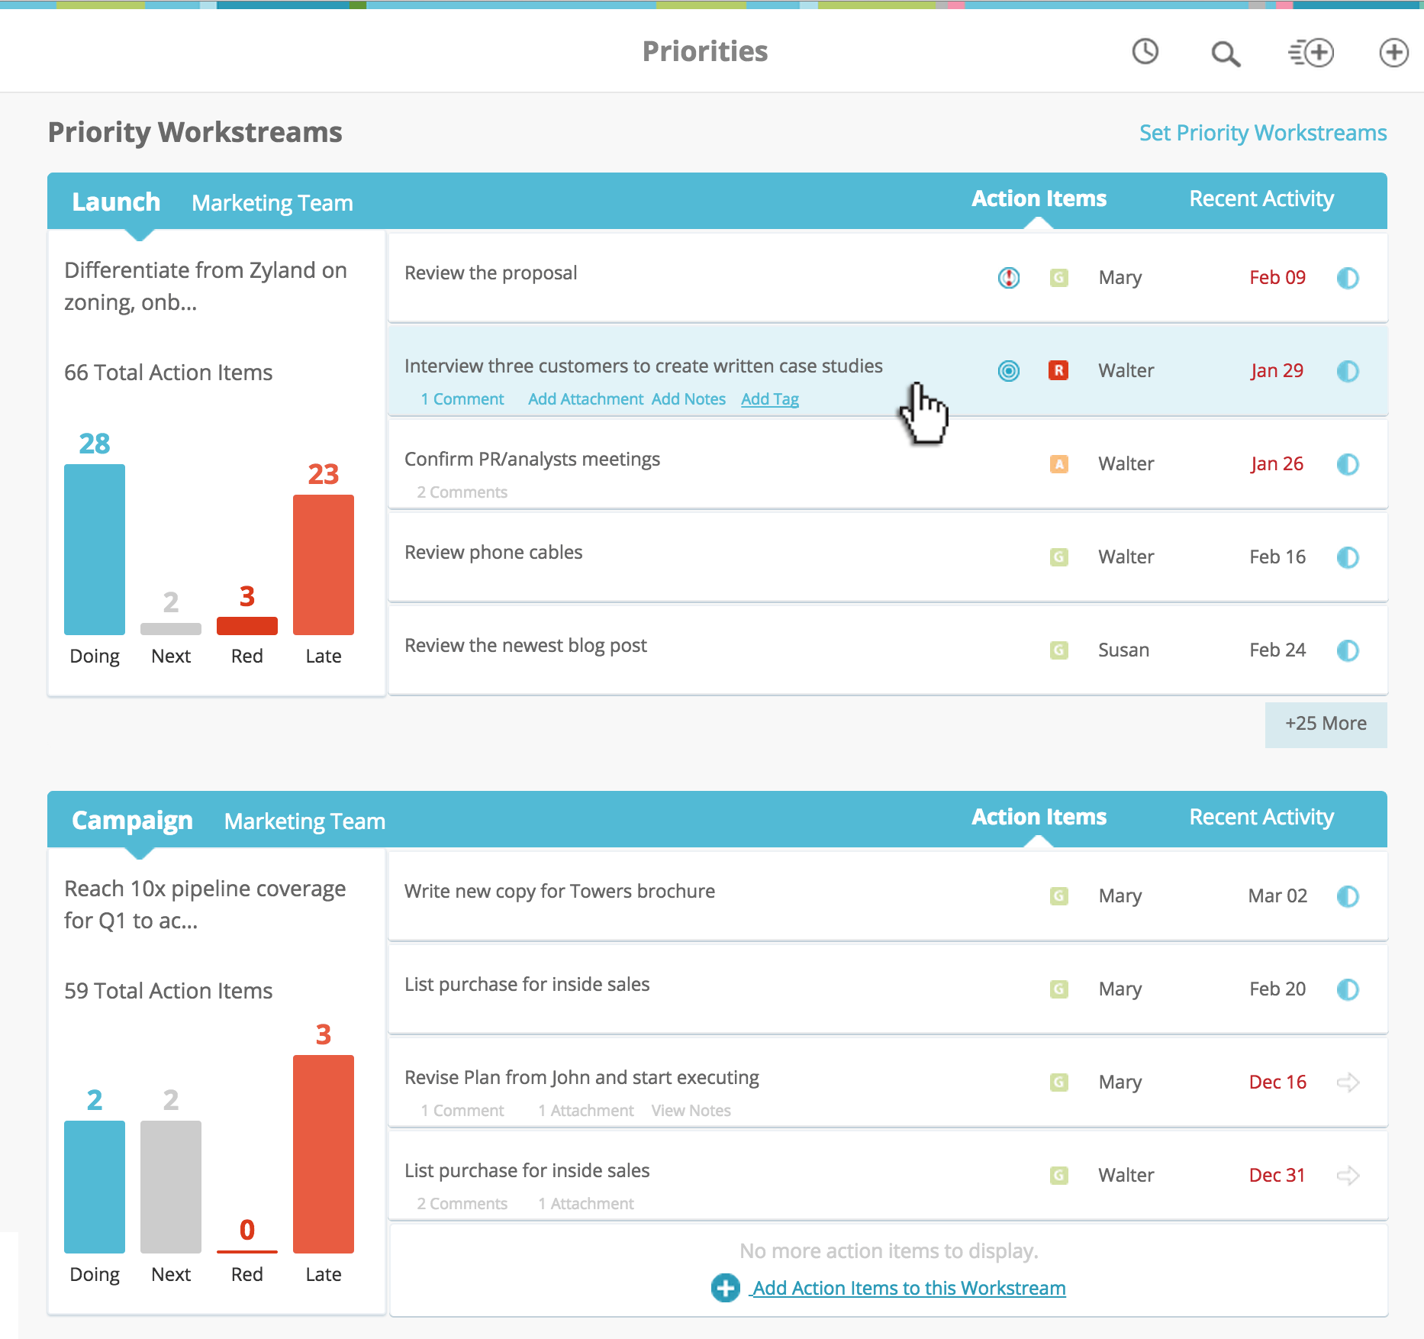Click the high priority alert icon on Review the proposal

coord(1008,278)
